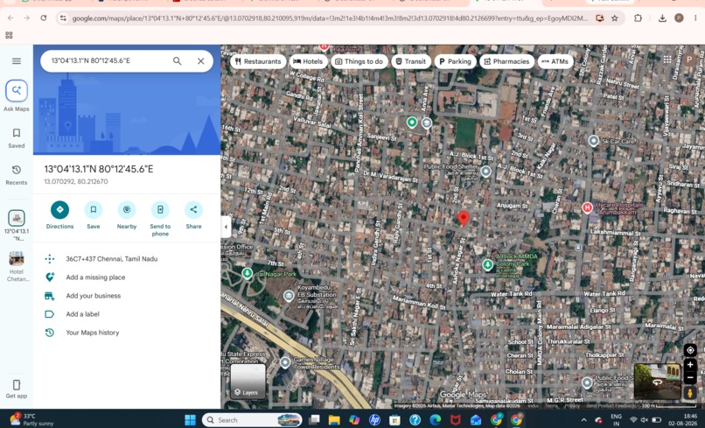Filter the map by Things to do
This screenshot has height=428, width=705.
click(x=359, y=61)
